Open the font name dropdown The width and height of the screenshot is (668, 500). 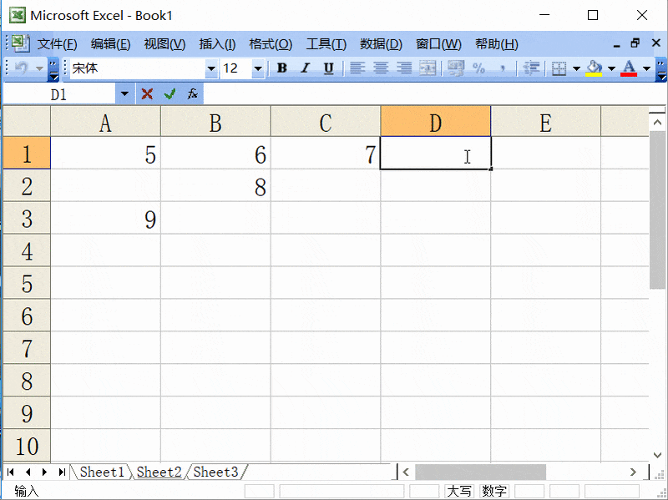[210, 68]
